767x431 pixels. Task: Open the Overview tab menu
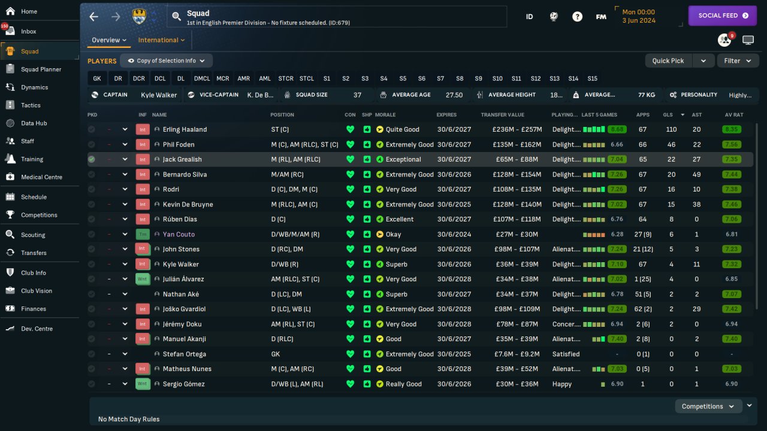109,40
